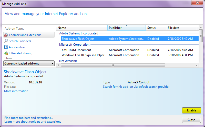205x127 pixels.
Task: Select the XML DOM Document row
Action: pos(130,50)
